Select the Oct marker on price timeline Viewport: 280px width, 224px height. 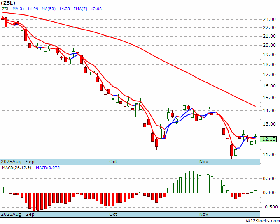tap(113, 162)
